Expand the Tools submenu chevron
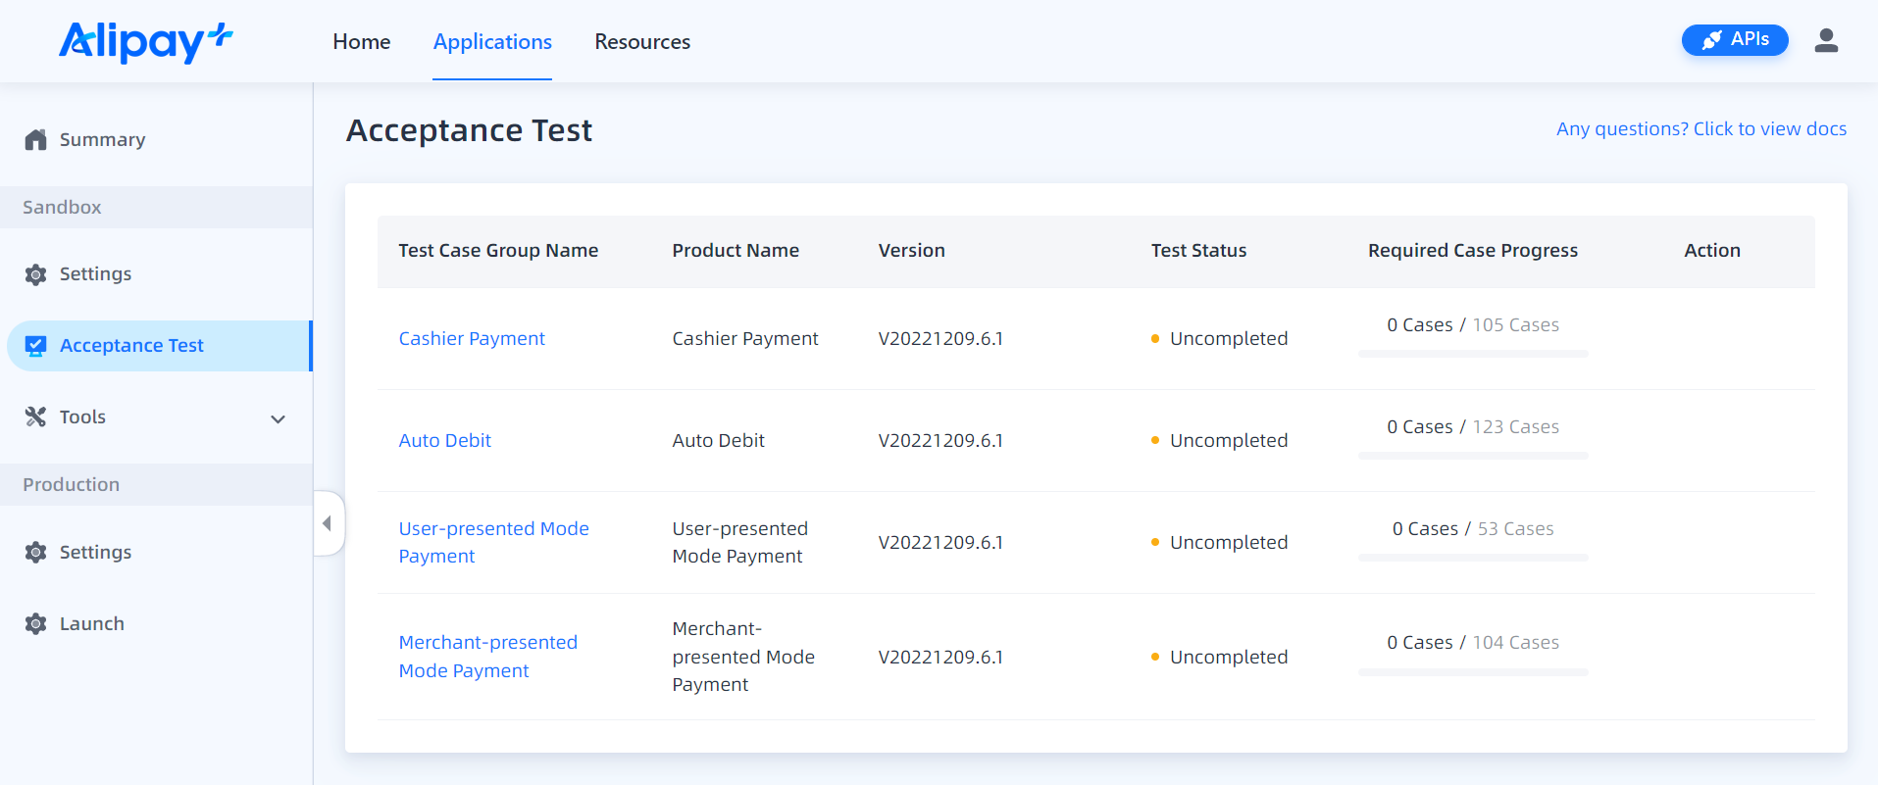Screen dimensions: 1878x785 pyautogui.click(x=279, y=419)
